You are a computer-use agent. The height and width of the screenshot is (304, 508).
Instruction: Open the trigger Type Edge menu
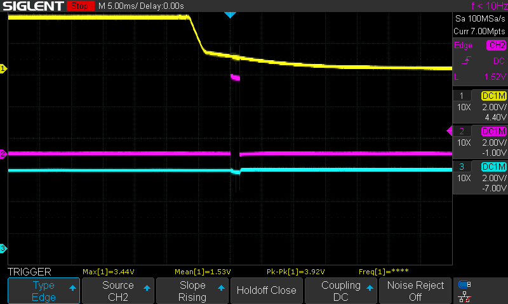[x=44, y=291]
